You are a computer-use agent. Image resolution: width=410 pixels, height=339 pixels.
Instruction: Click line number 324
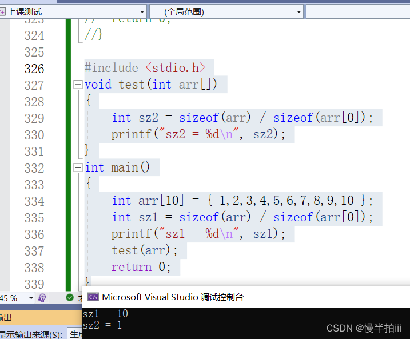[34, 36]
